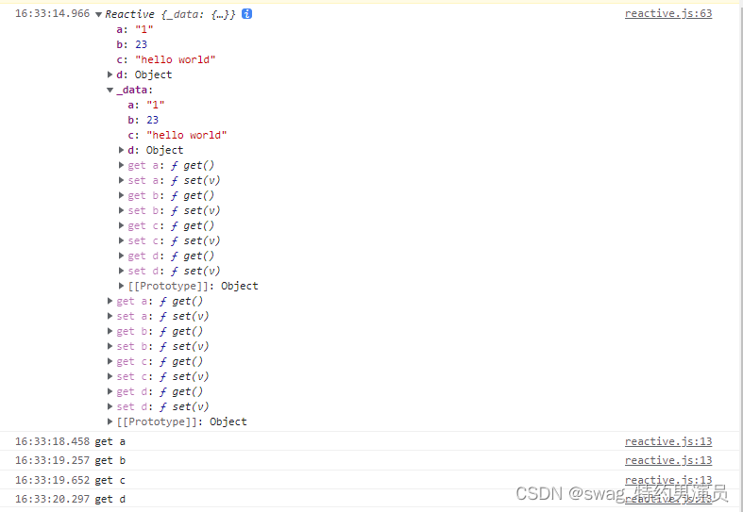The height and width of the screenshot is (512, 743).
Task: Click ƒ get() value of get a in _data
Action: tap(193, 166)
